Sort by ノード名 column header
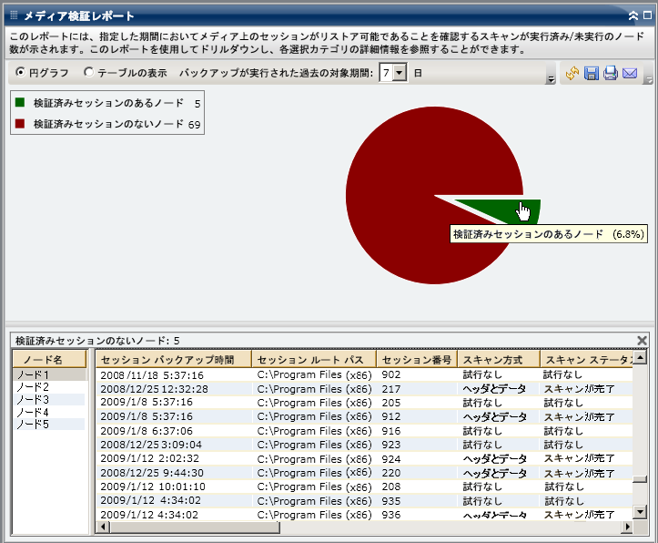Screen dimensions: 658x543 coord(49,360)
